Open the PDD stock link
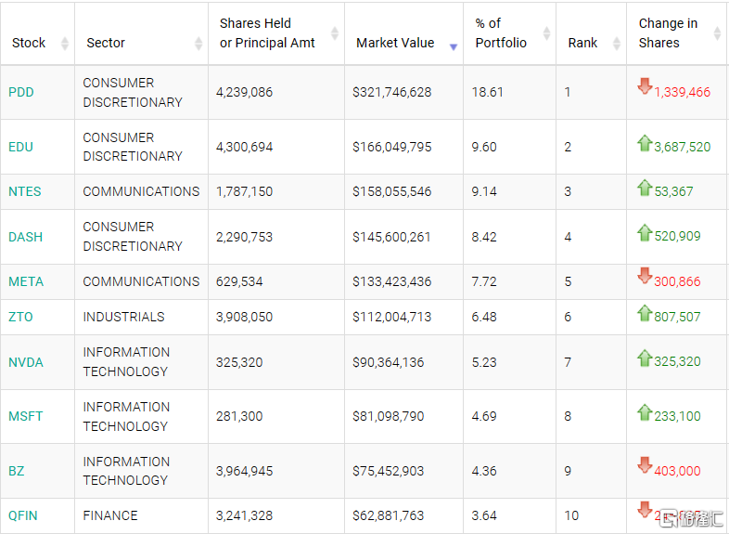Image resolution: width=729 pixels, height=534 pixels. click(x=21, y=92)
